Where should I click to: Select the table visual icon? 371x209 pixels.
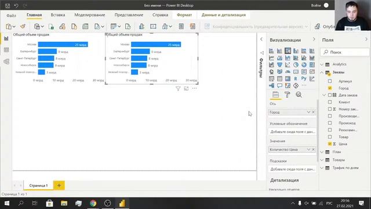pos(279,79)
